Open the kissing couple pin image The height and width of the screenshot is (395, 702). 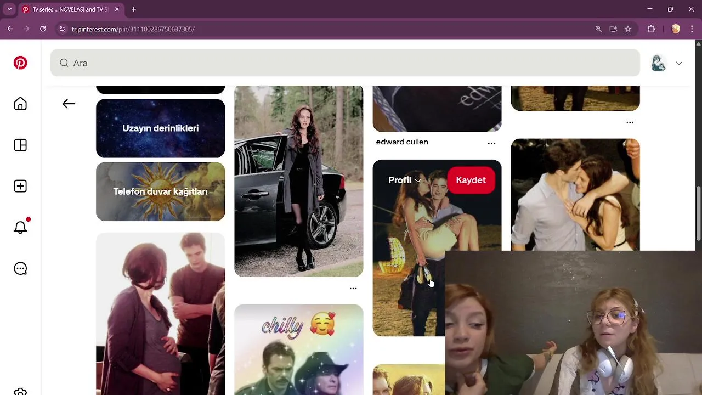(575, 194)
